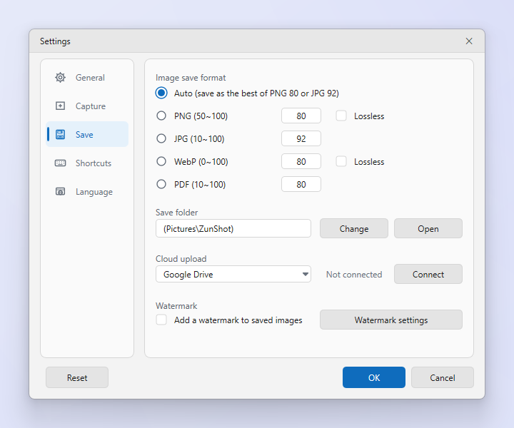Screen dimensions: 514x428
Task: Choose the JPG (10~100) radio option
Action: 161,138
